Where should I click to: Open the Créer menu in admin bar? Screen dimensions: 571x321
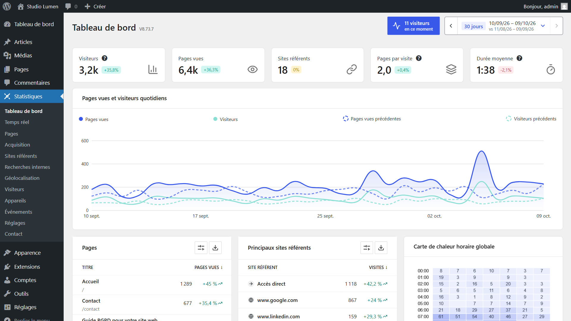(x=95, y=6)
